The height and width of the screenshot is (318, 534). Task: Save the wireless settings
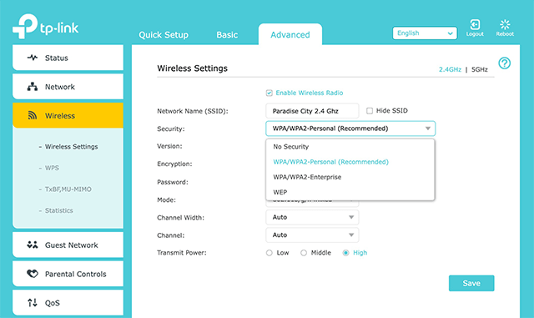(471, 283)
